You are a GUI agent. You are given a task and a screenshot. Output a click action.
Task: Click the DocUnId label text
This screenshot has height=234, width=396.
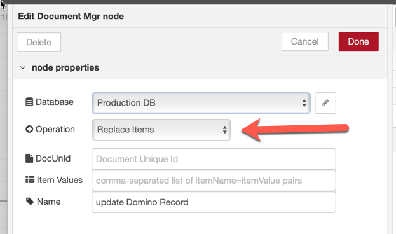click(53, 158)
